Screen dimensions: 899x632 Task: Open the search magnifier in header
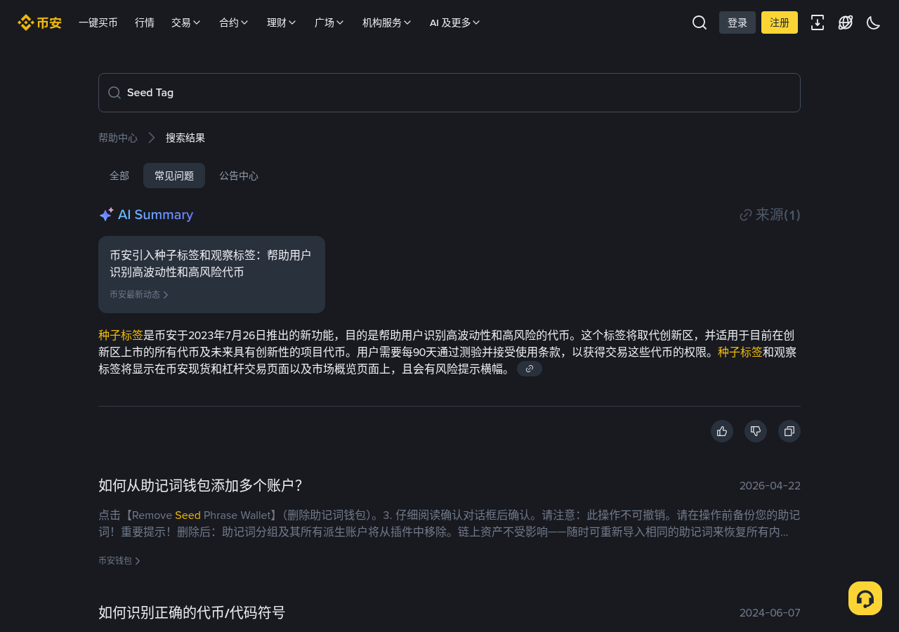700,22
